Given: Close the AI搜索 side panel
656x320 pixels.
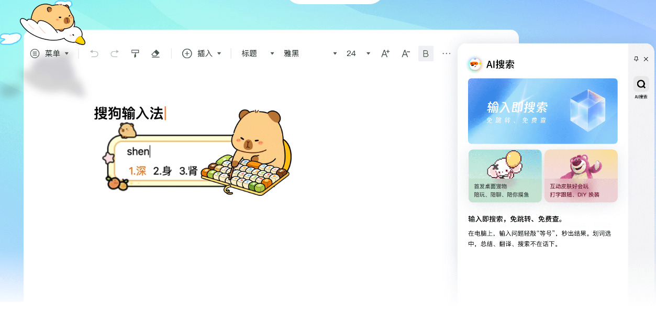Looking at the screenshot, I should click(646, 59).
